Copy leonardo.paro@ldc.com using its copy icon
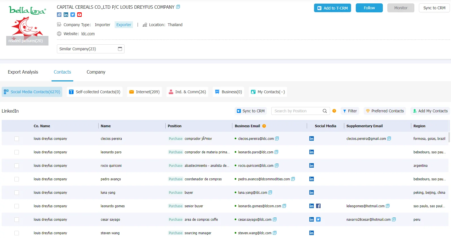451x239 pixels. click(276, 152)
